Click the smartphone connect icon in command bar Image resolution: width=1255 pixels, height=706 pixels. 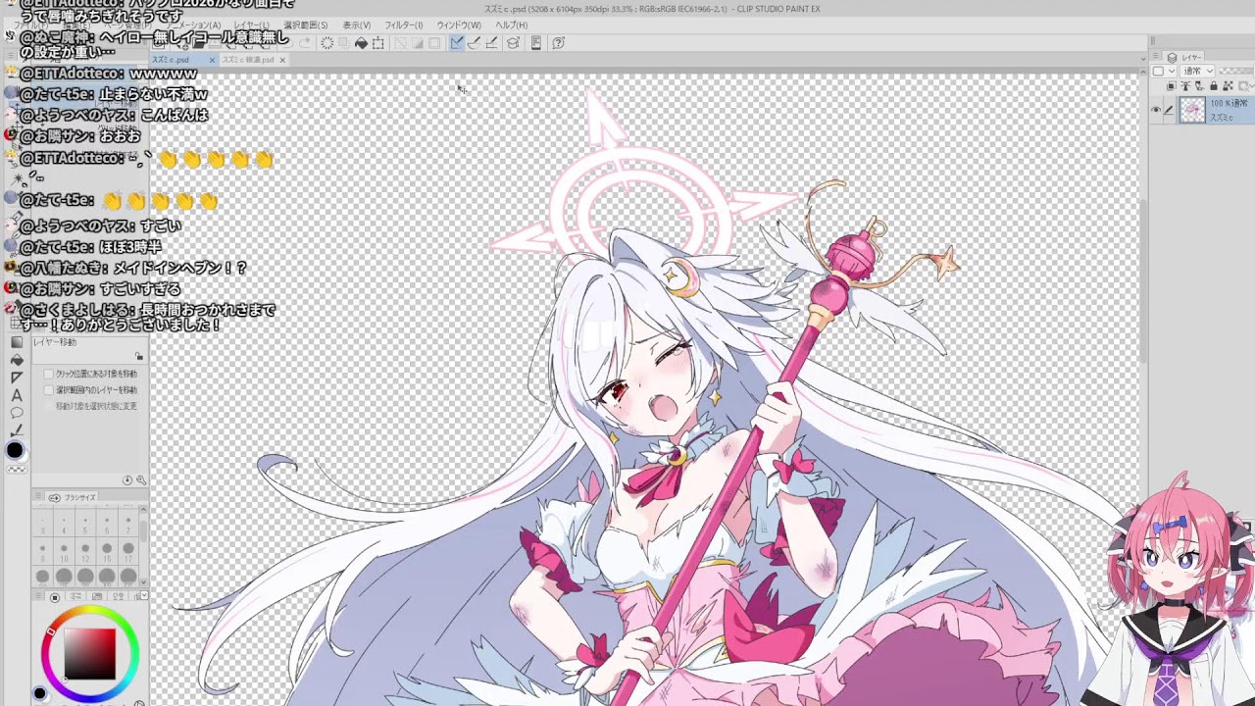pos(536,43)
